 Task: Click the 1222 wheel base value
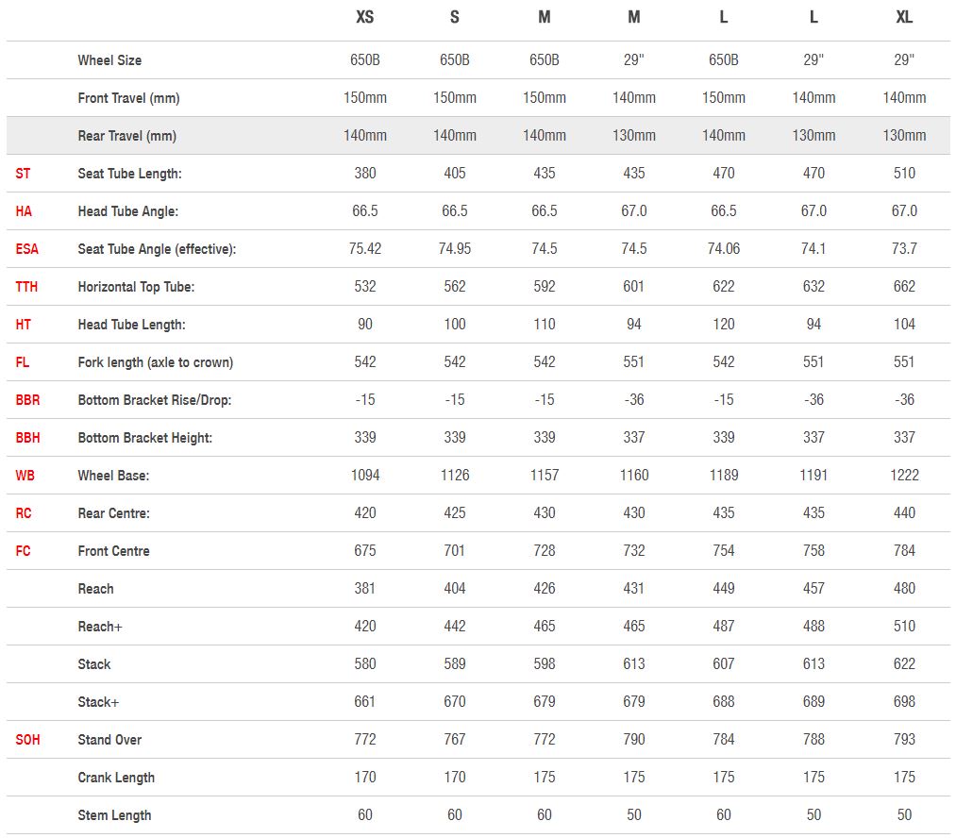[904, 476]
